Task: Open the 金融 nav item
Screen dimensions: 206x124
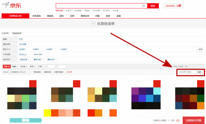Action: coord(118,16)
